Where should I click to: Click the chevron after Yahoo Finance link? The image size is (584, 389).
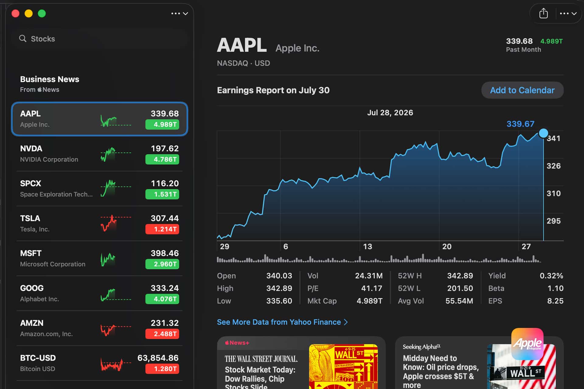tap(346, 322)
